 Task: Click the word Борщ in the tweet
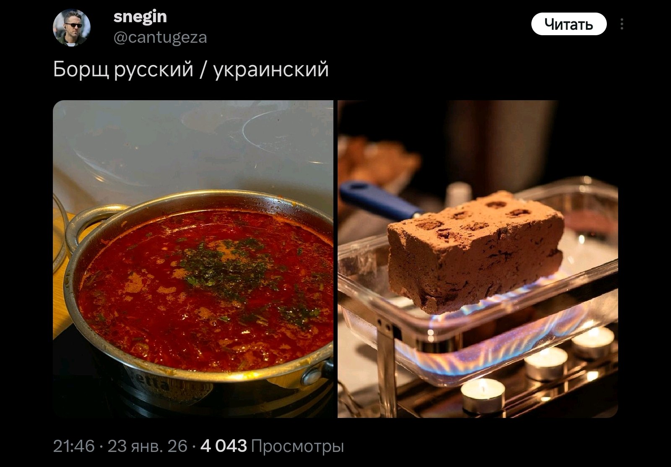point(81,70)
